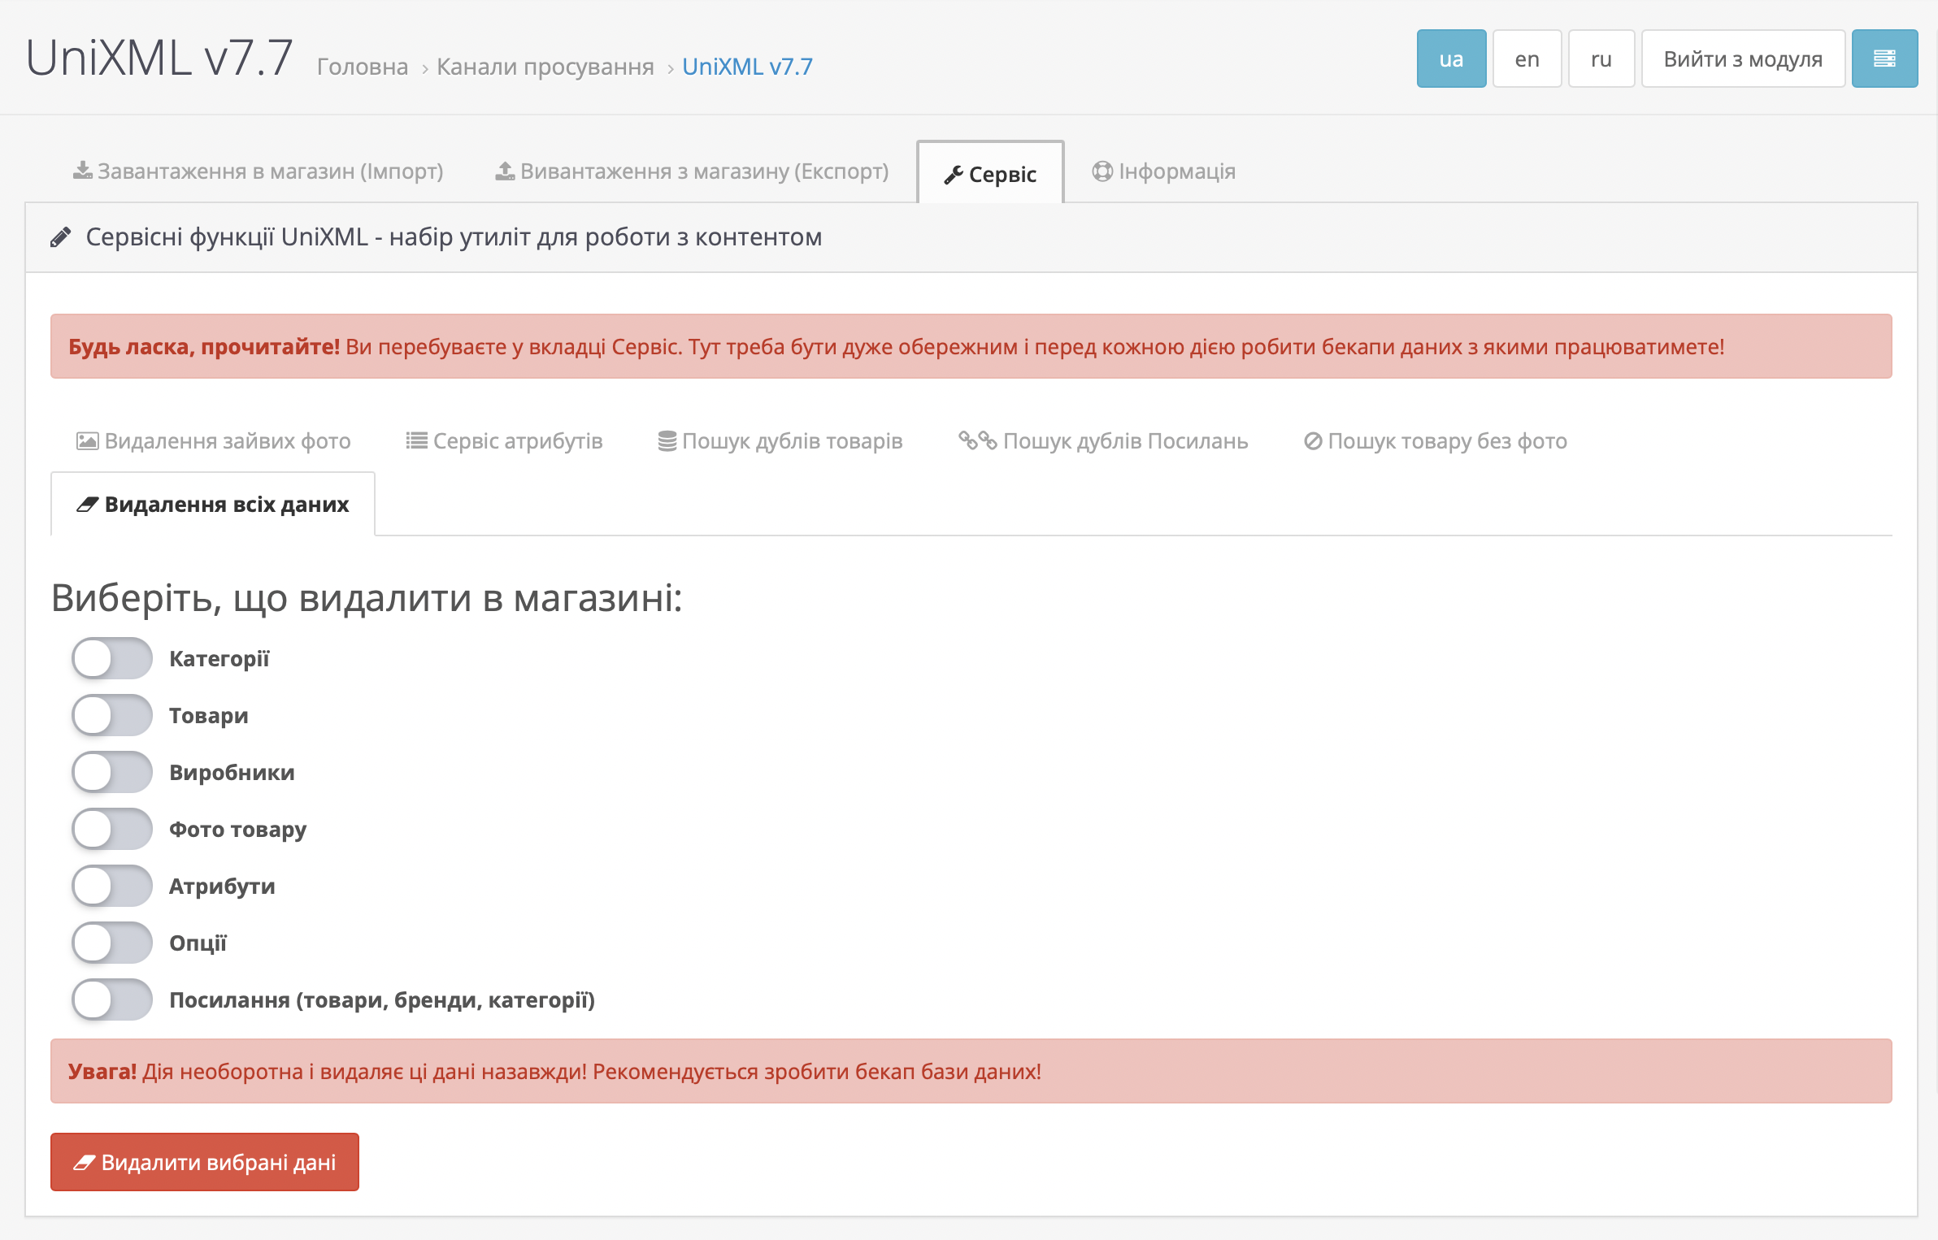This screenshot has width=1938, height=1240.
Task: Open the module menu list icon button
Action: click(x=1884, y=59)
